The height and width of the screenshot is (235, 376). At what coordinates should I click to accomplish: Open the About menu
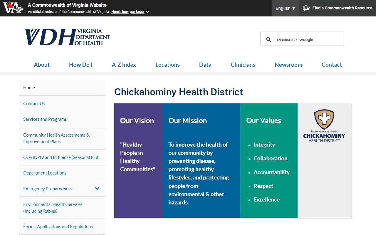pos(42,65)
